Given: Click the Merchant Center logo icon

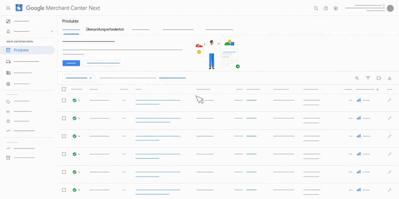Looking at the screenshot, I should tap(19, 8).
